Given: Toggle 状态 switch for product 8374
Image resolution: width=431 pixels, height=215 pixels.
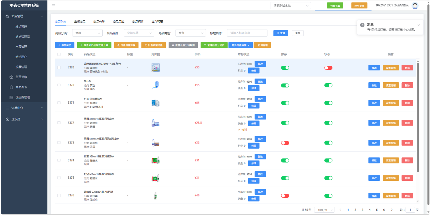Looking at the screenshot, I should pos(328,160).
